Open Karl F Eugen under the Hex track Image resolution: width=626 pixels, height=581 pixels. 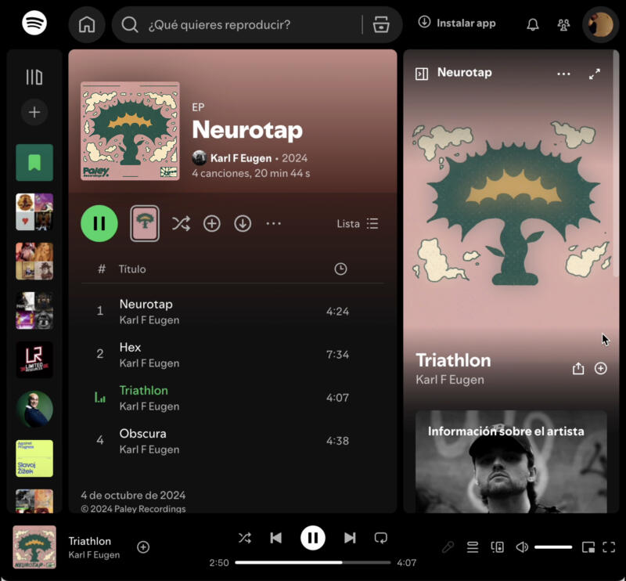tap(149, 363)
